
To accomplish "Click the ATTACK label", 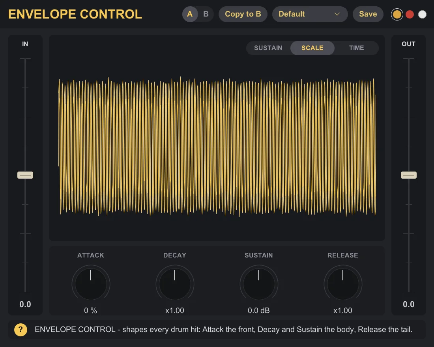I will pos(91,255).
